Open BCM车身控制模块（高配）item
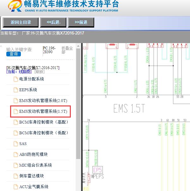The width and height of the screenshot is (190, 191). tap(44, 122)
